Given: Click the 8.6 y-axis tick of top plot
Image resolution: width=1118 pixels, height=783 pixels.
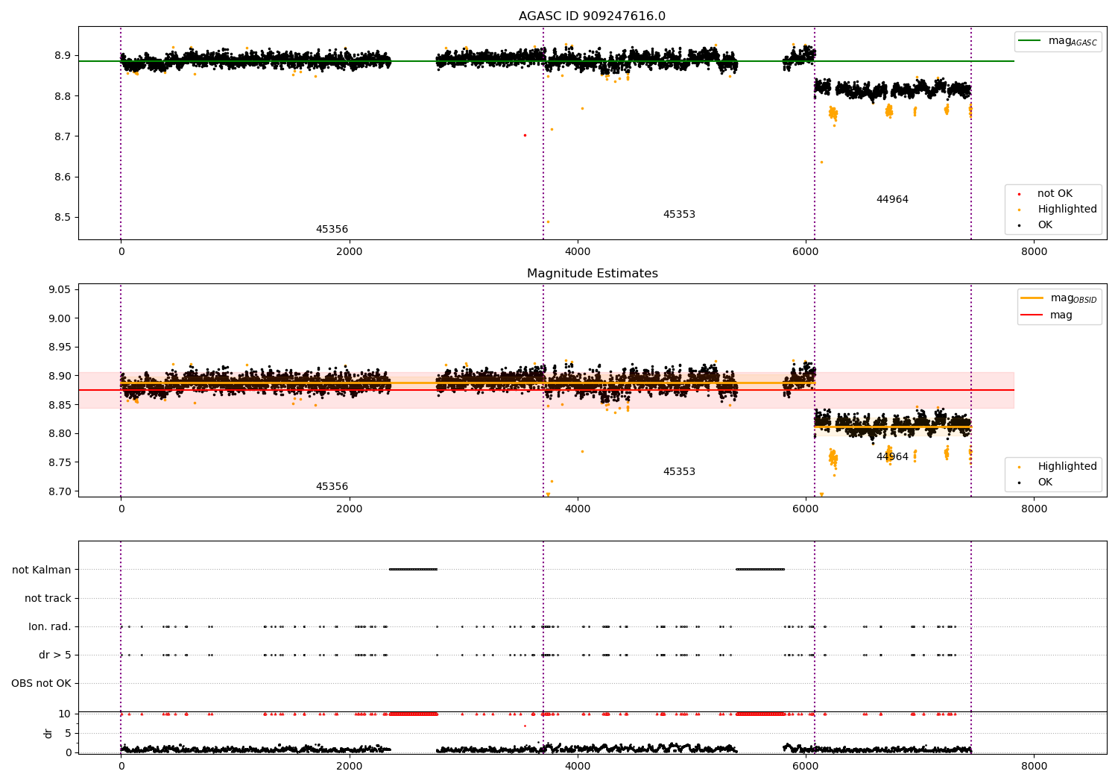Looking at the screenshot, I should pos(63,177).
